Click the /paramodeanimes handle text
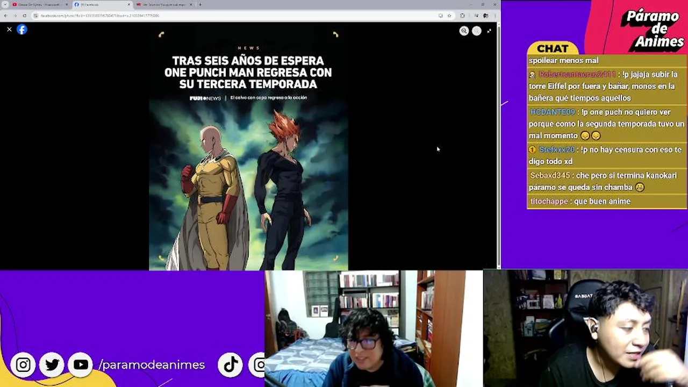This screenshot has height=387, width=688. 152,365
